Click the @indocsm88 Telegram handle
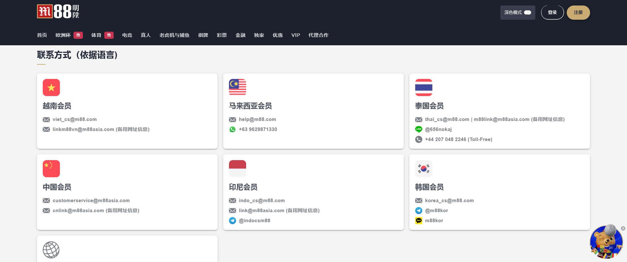The image size is (627, 262). [x=255, y=221]
